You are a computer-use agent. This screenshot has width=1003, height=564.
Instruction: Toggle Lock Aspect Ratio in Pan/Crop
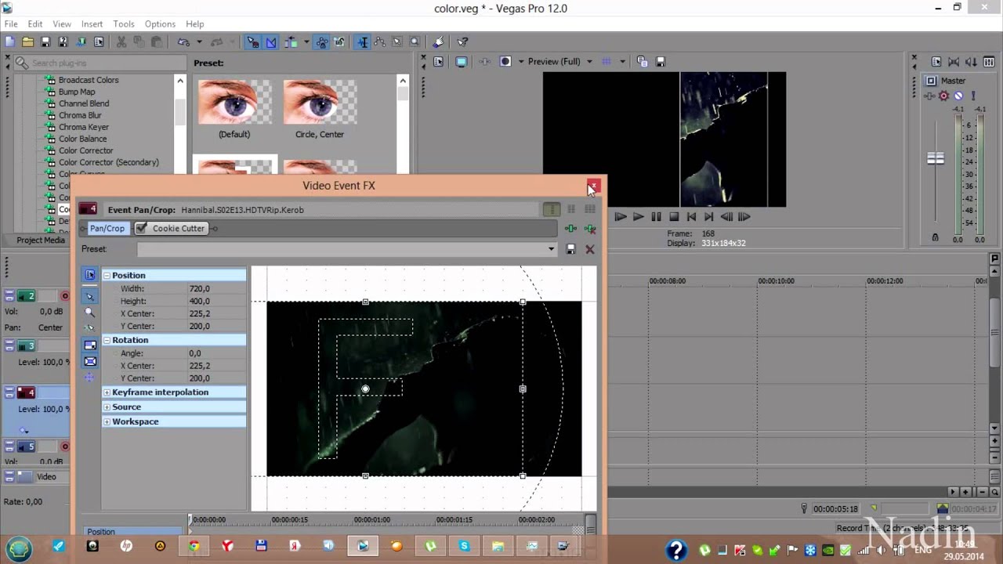click(90, 345)
